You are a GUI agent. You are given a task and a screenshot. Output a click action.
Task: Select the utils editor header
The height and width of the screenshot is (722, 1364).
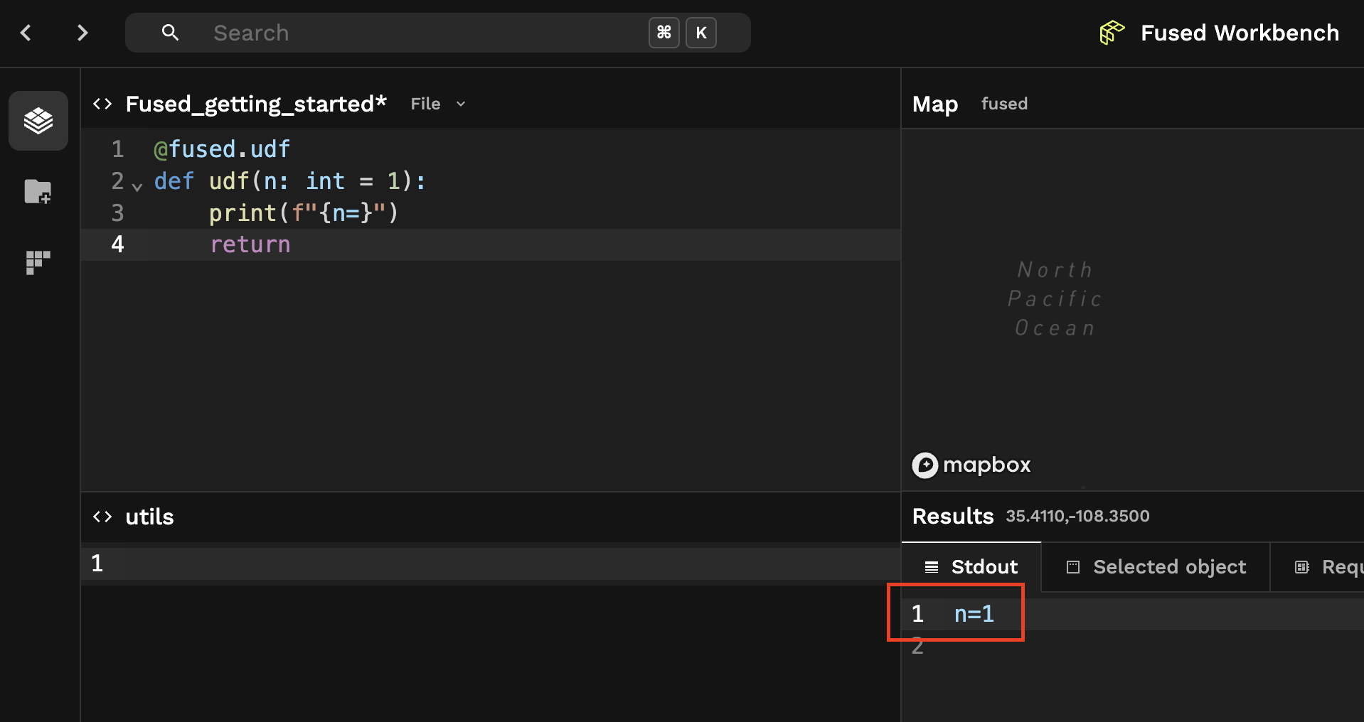click(x=149, y=517)
